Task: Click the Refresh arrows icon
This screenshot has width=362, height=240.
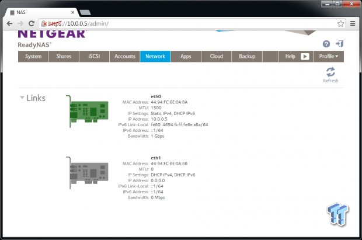Action: [x=330, y=72]
